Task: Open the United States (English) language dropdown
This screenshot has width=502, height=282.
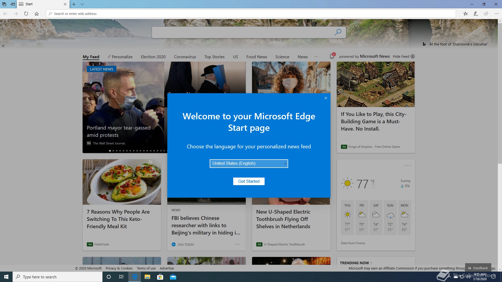Action: [249, 163]
